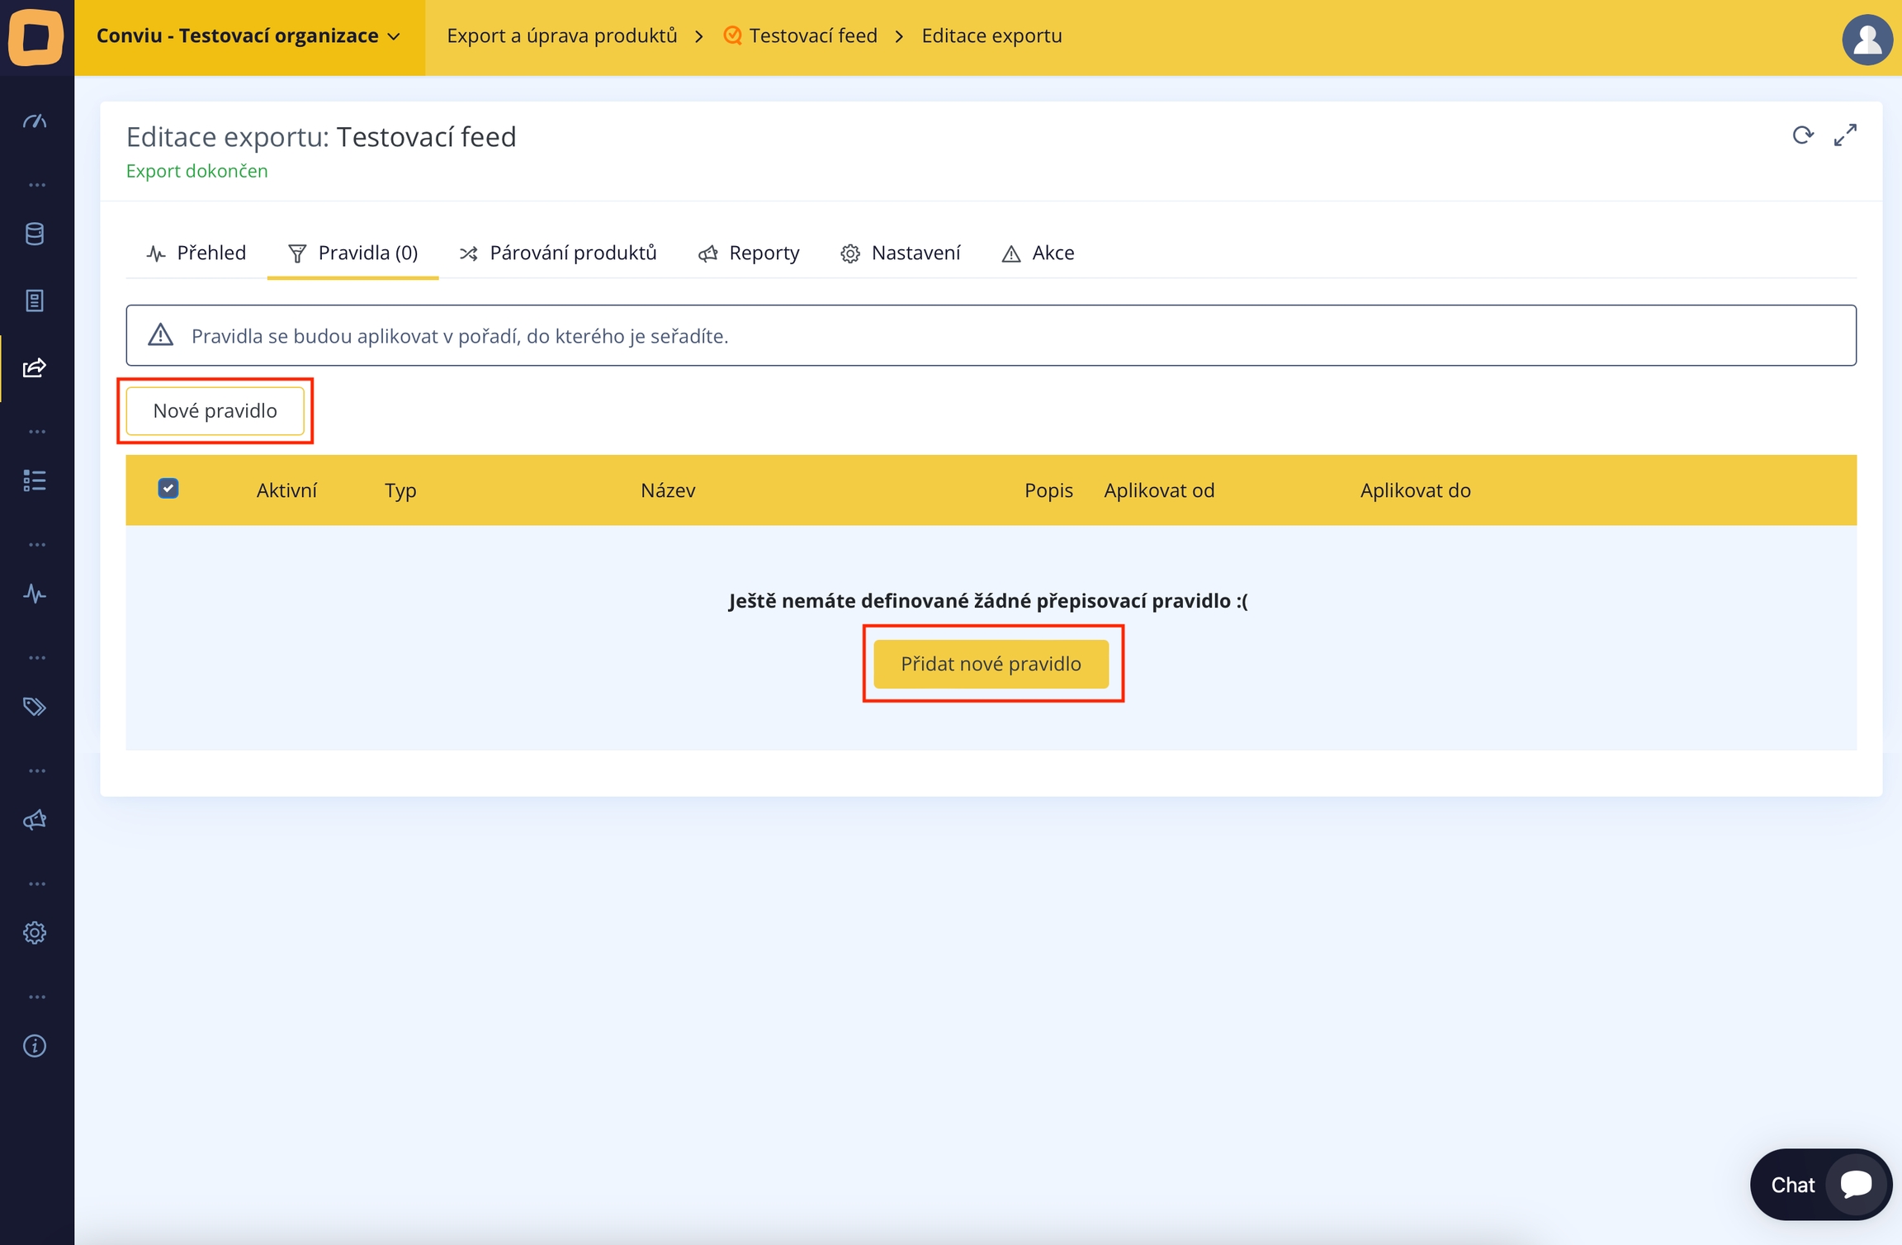The image size is (1902, 1245).
Task: Refresh the export with reload icon
Action: pyautogui.click(x=1802, y=135)
